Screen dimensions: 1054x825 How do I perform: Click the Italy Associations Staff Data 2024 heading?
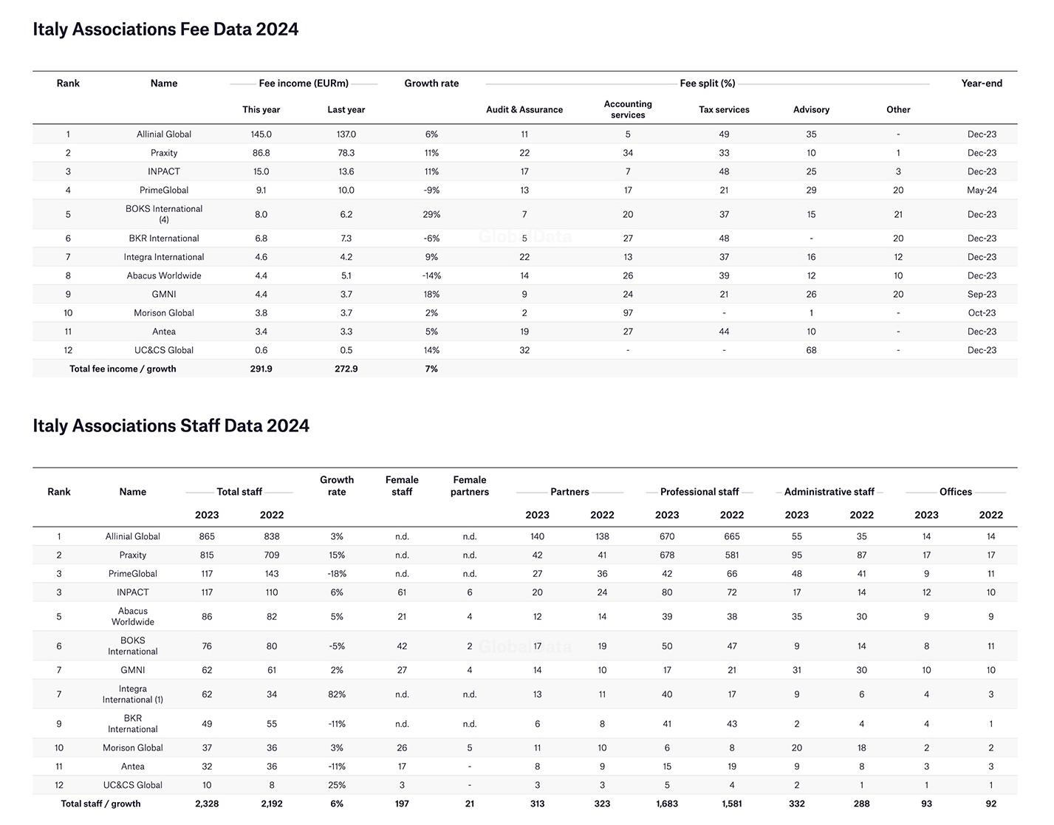point(171,426)
